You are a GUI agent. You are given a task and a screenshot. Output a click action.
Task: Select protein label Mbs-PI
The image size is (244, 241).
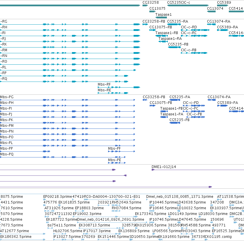pos(6,108)
